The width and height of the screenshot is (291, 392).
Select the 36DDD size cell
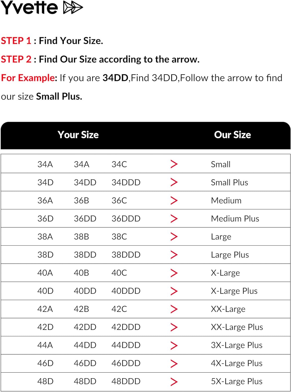click(x=126, y=218)
